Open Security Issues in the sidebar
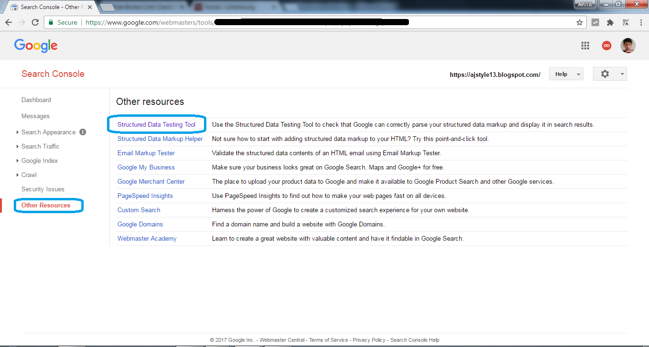Viewport: 649px width, 347px height. click(43, 189)
